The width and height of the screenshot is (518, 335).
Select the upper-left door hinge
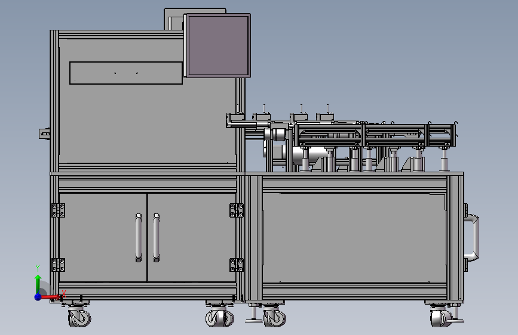[58, 210]
